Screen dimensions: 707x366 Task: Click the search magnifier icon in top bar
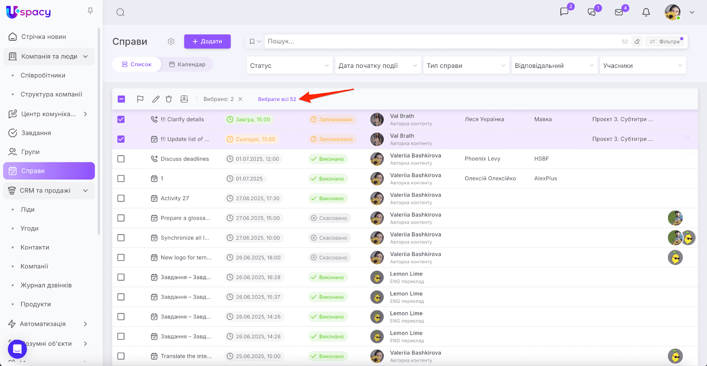pos(120,12)
